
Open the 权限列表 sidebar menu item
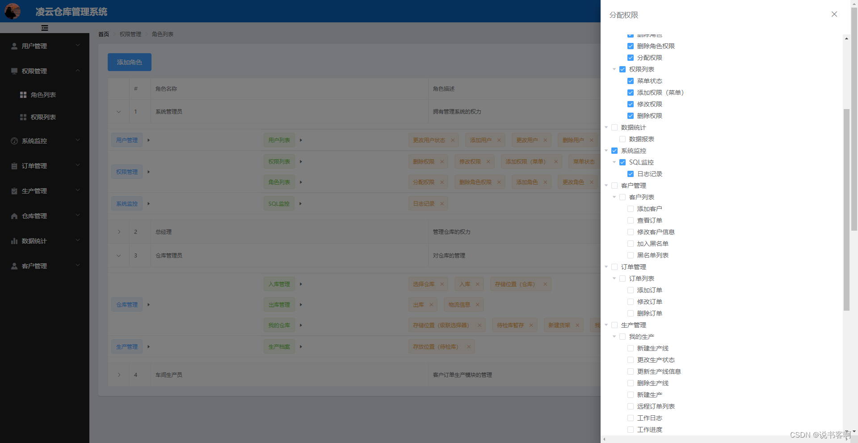coord(45,117)
